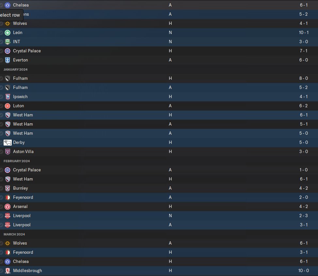This screenshot has width=318, height=276.
Task: Click the Burnley club crest
Action: click(x=8, y=188)
